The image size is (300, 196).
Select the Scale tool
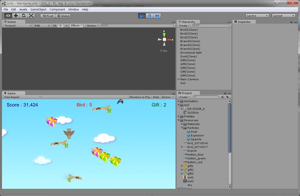[x=31, y=16]
